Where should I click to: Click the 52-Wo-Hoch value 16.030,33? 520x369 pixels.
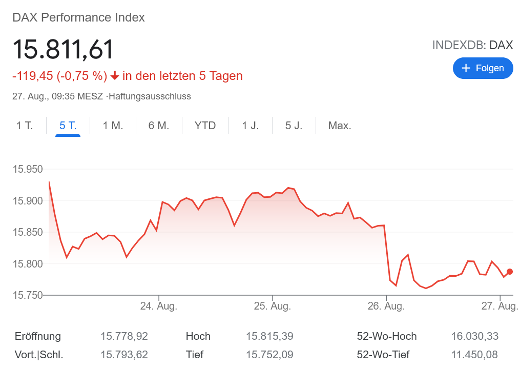(474, 336)
